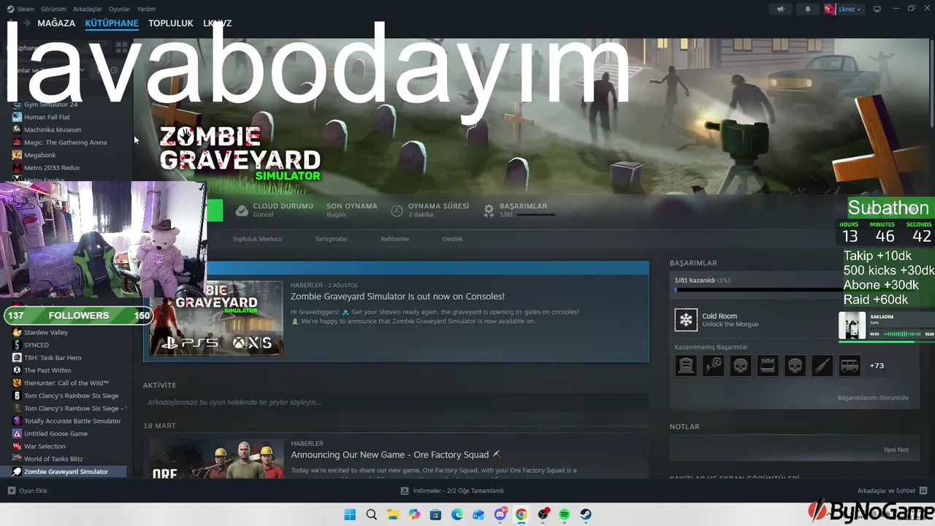Open the Görünüm menu
The width and height of the screenshot is (935, 526).
click(53, 9)
